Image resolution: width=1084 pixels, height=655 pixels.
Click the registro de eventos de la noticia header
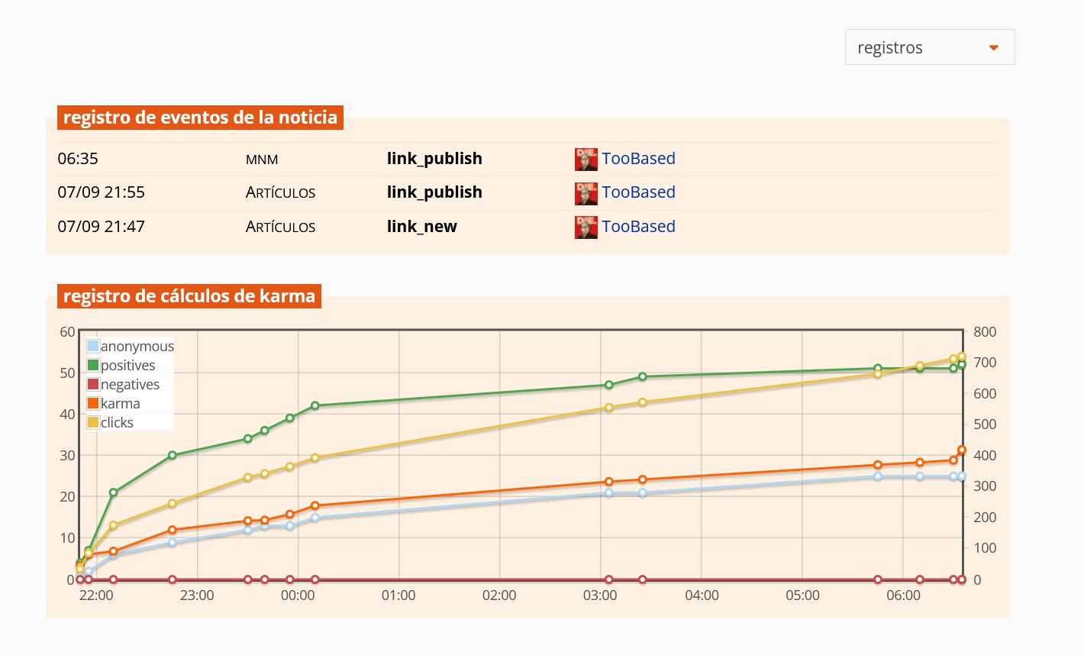click(200, 118)
